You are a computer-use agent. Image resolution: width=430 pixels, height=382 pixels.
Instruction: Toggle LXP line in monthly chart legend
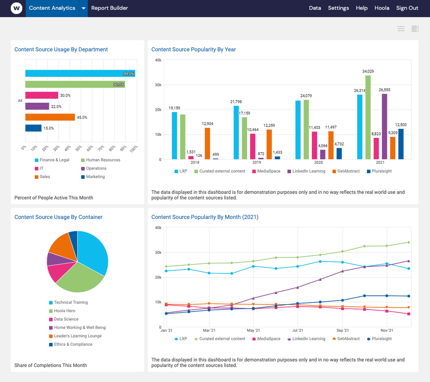coord(181,339)
